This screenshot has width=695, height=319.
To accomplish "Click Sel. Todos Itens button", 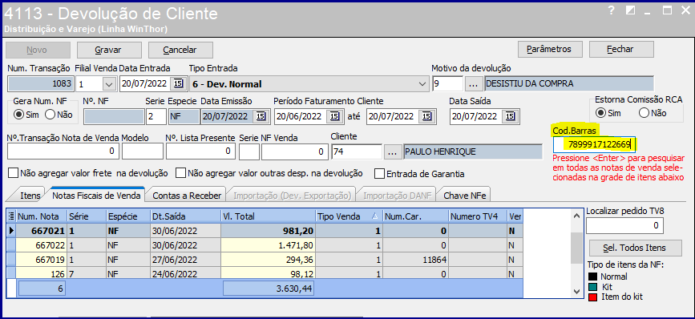I will coord(636,248).
